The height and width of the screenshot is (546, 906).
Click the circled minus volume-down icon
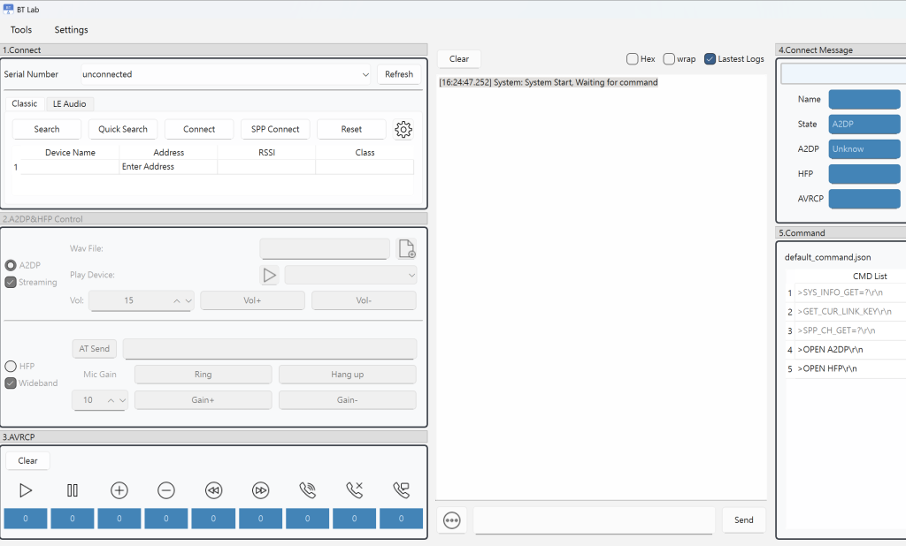pos(166,490)
